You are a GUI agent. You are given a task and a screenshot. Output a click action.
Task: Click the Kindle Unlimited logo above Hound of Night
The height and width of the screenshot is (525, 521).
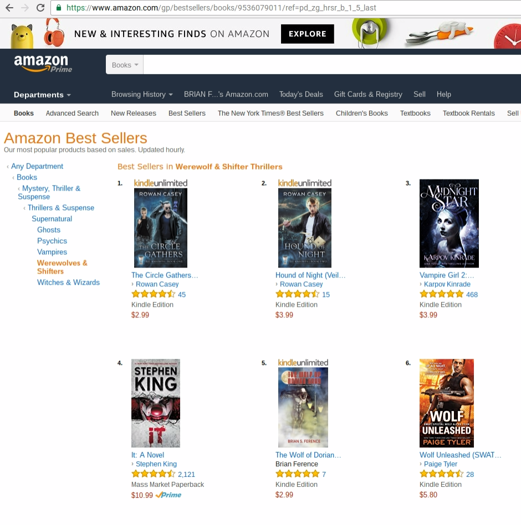point(304,183)
